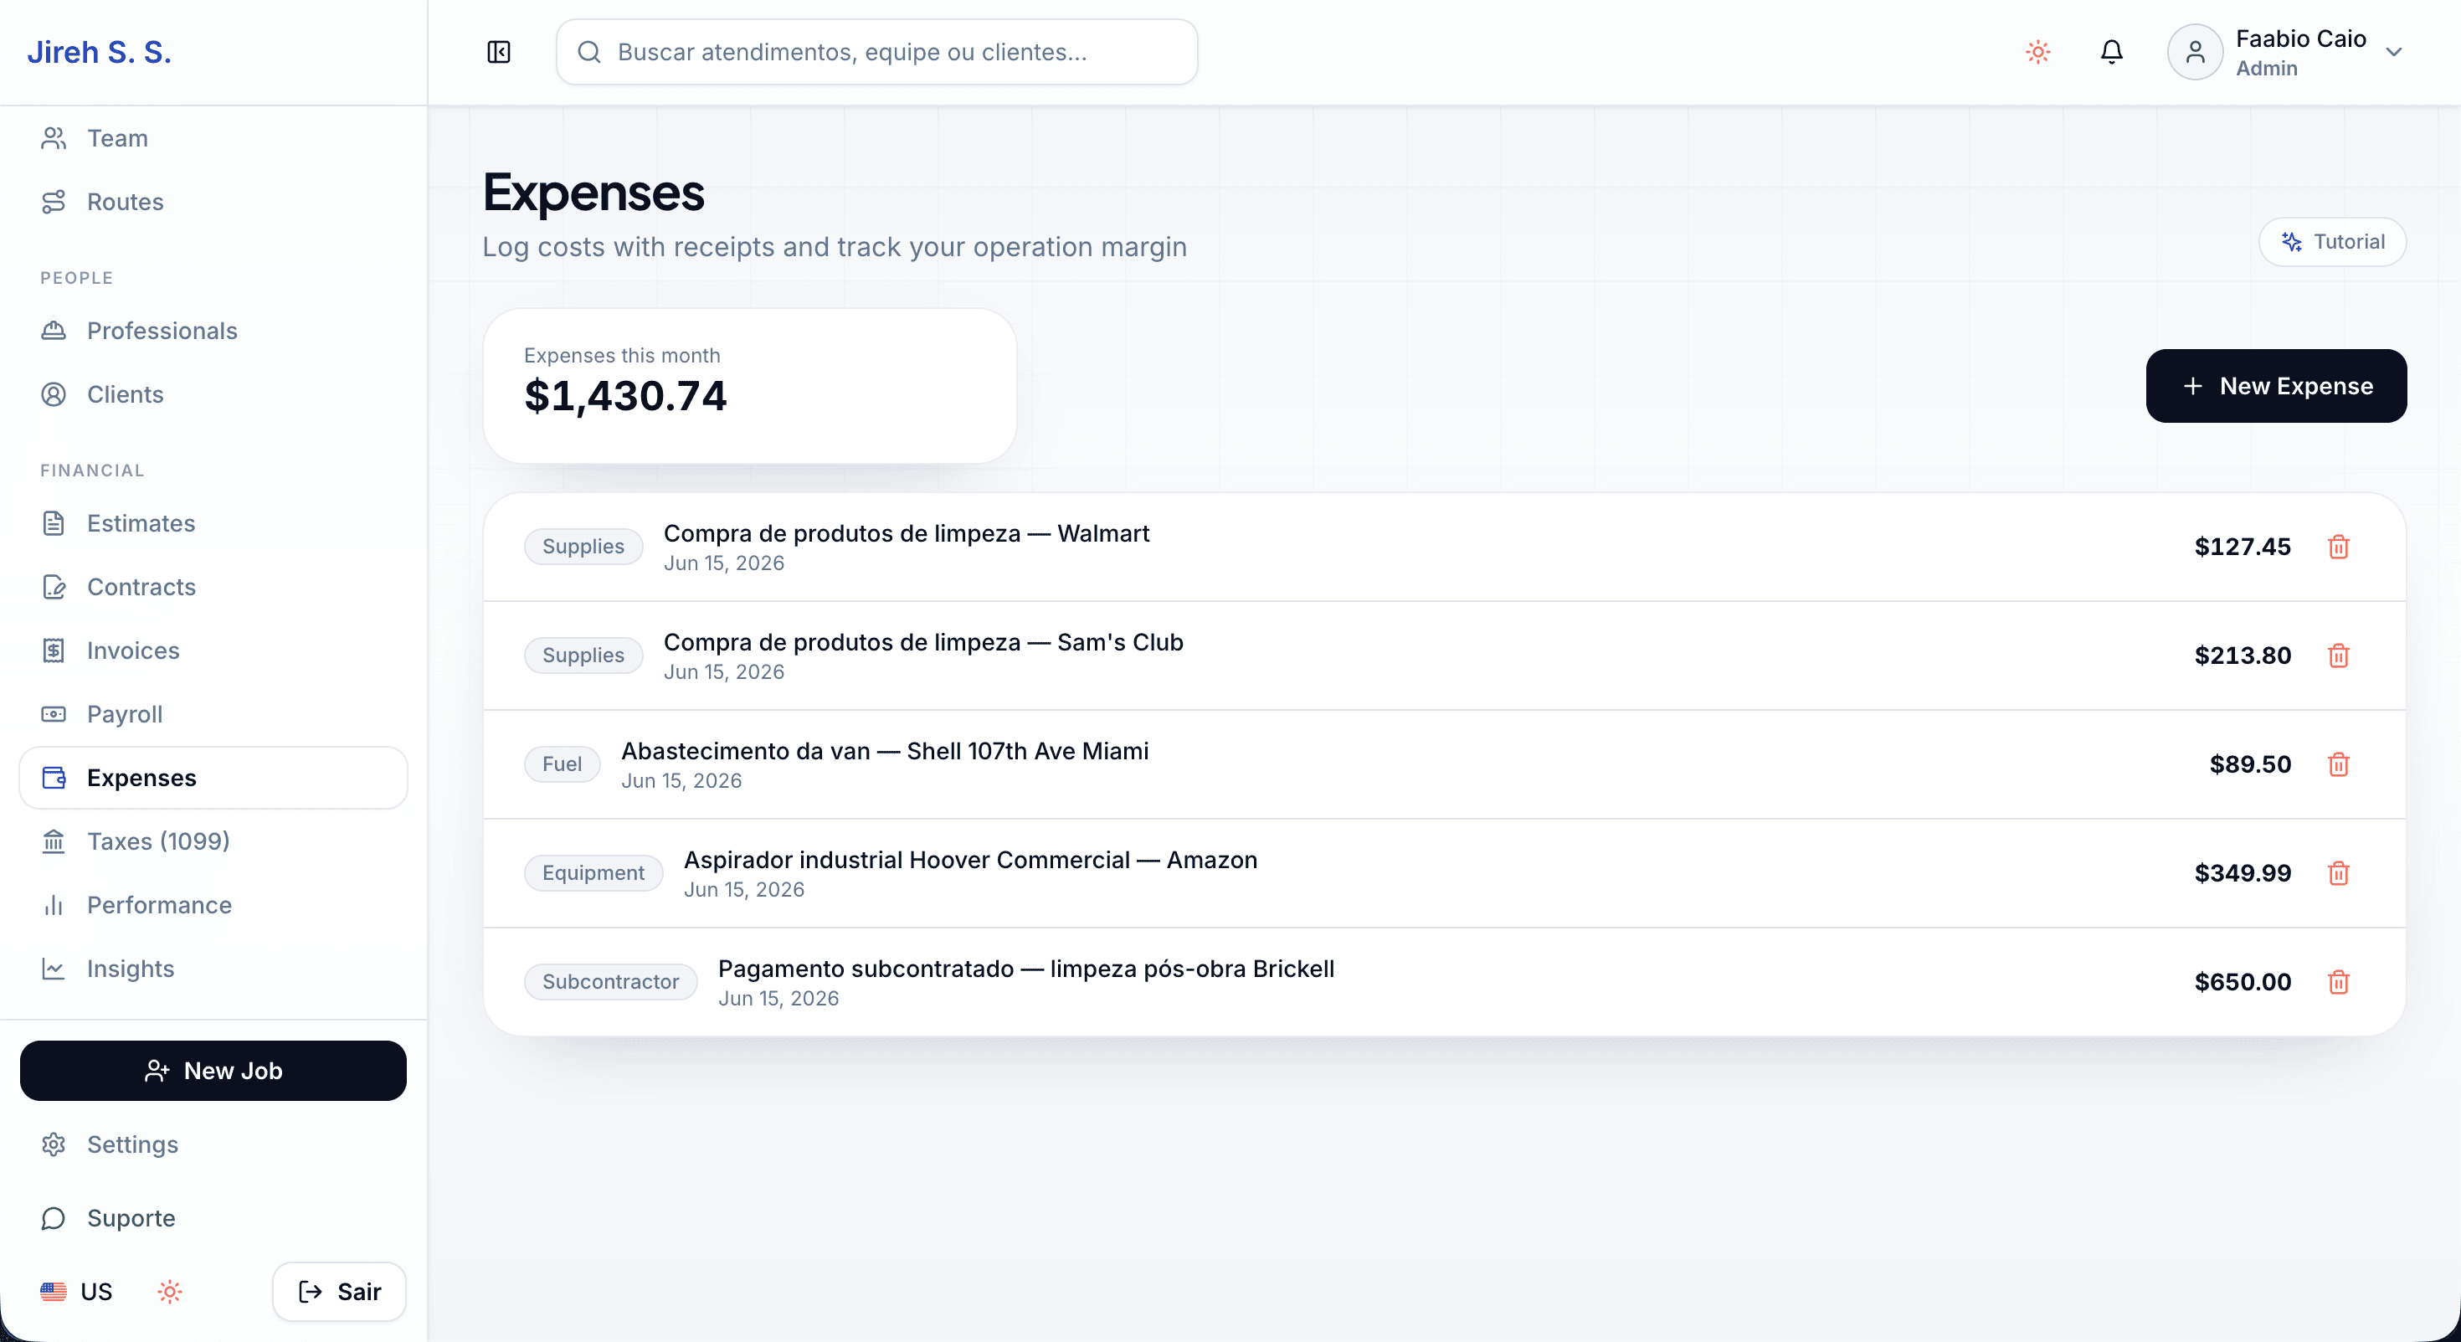The height and width of the screenshot is (1342, 2461).
Task: Click the $127.45 amount
Action: pos(2243,547)
